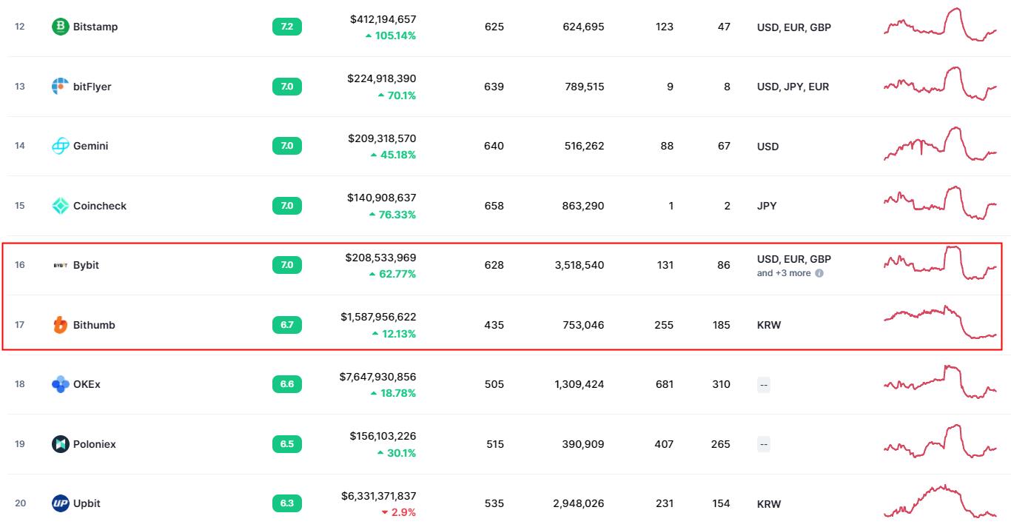Open the Poloniex exchange name link
This screenshot has width=1011, height=530.
[95, 444]
